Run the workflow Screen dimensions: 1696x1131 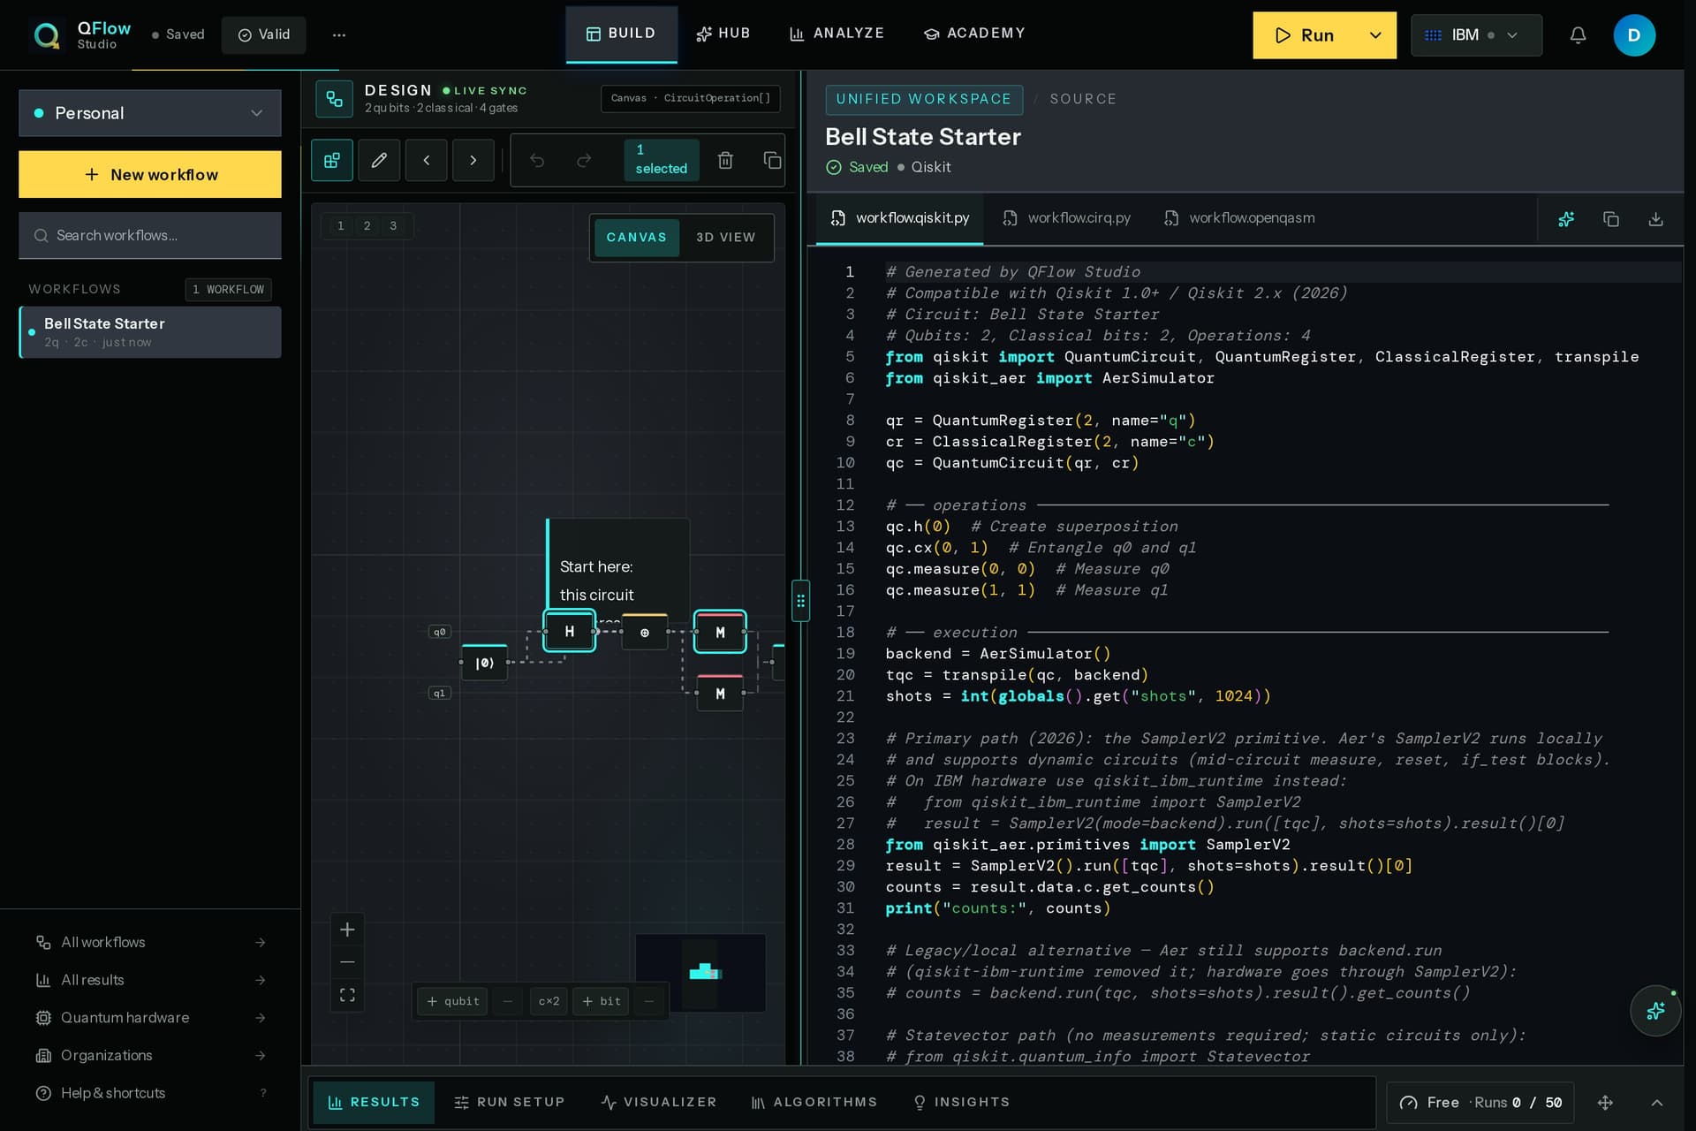(x=1304, y=35)
